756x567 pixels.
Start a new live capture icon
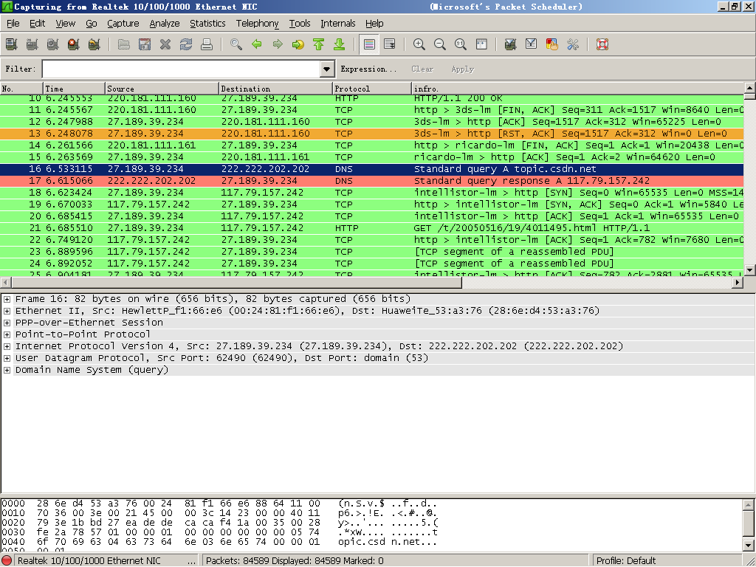pos(53,44)
